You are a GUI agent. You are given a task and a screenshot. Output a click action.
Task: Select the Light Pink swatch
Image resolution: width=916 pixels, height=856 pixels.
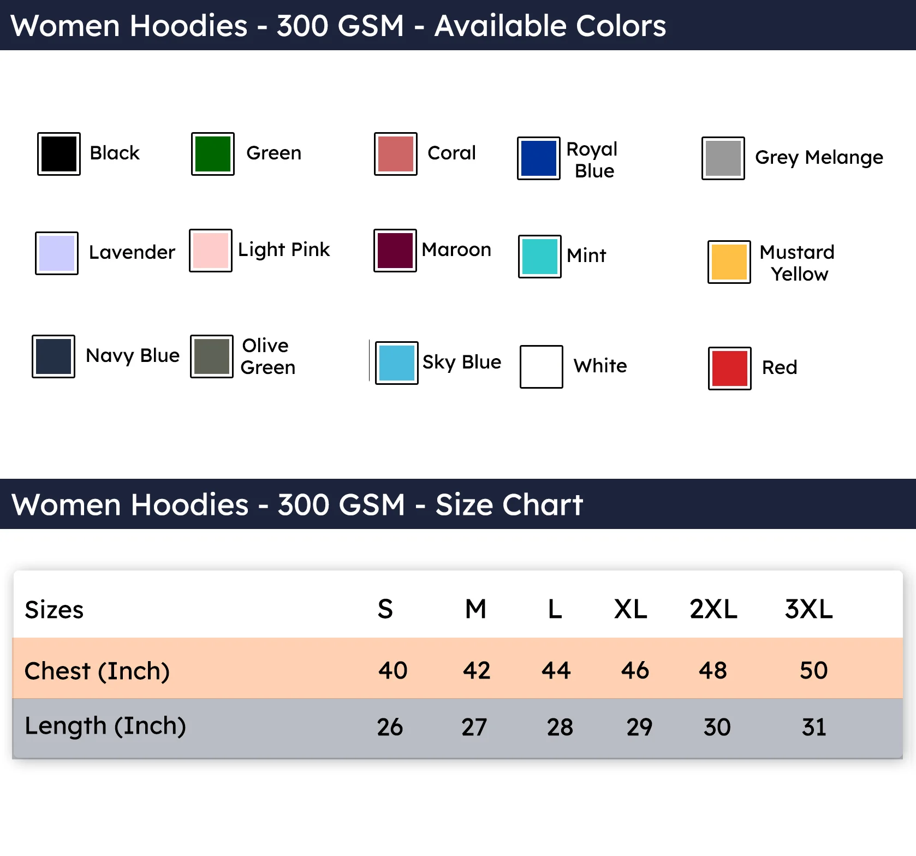pos(211,251)
